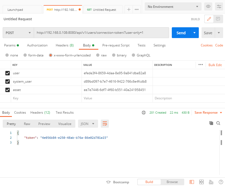Open the manage environments settings icon

219,7
